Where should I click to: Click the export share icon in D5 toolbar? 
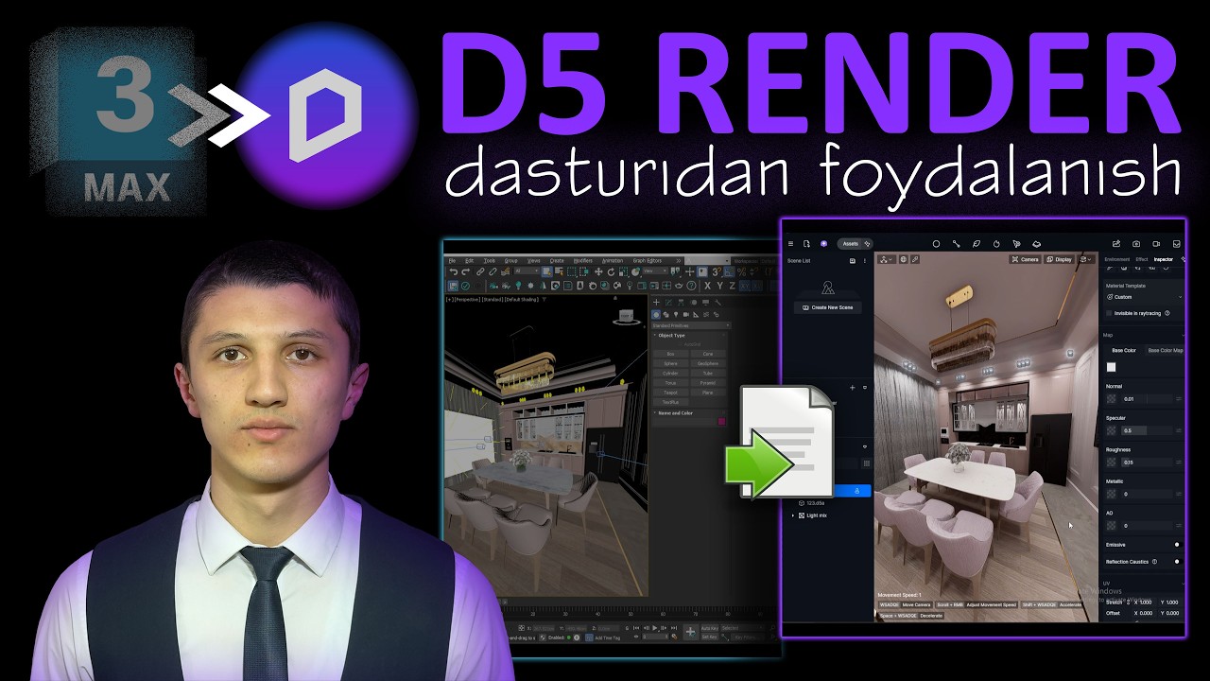click(1116, 244)
